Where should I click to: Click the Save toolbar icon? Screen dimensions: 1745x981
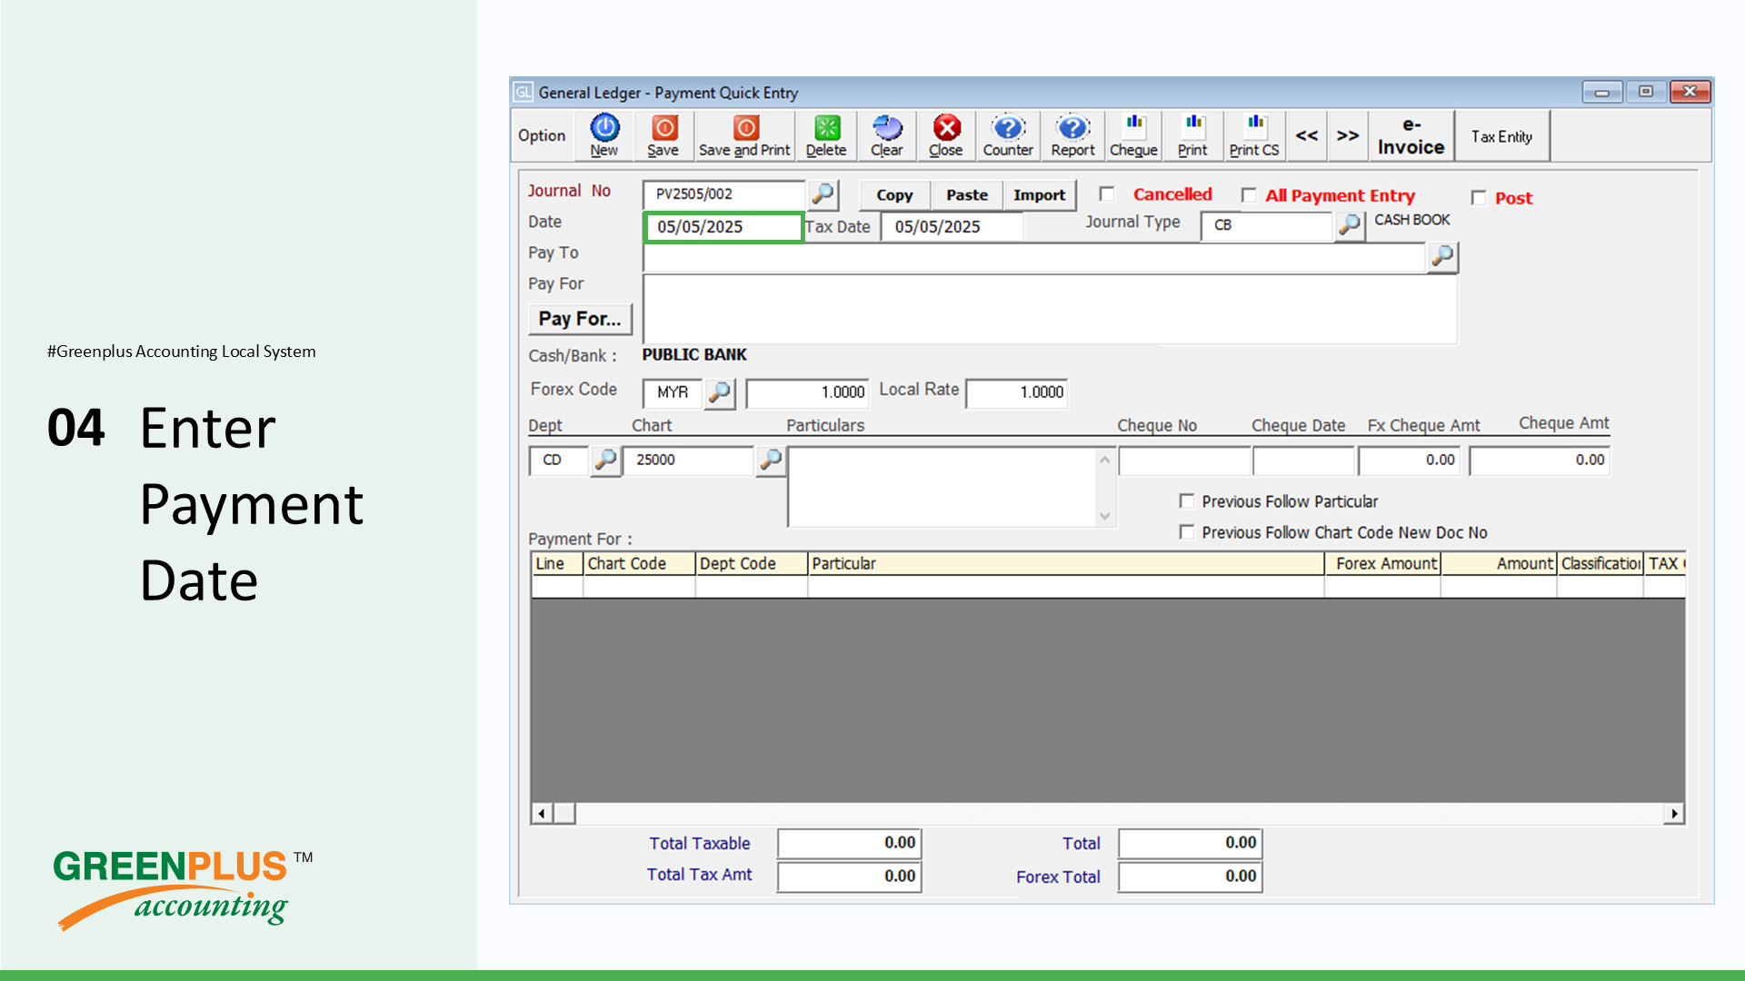[x=663, y=136]
